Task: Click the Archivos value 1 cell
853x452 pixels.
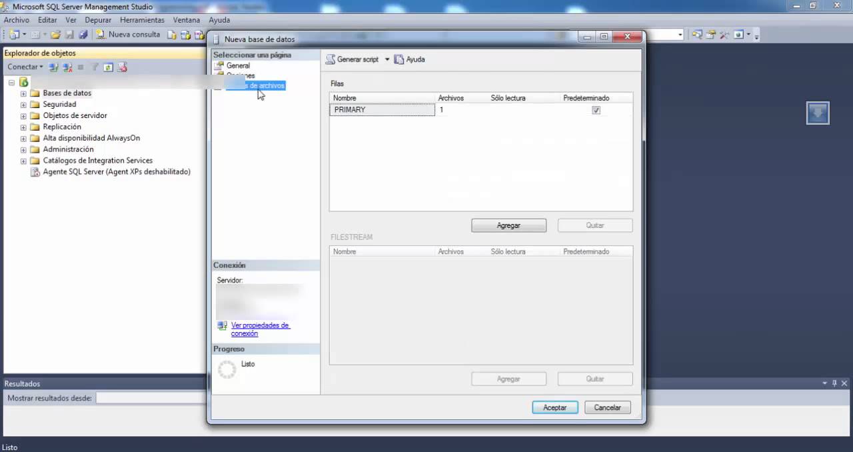Action: pyautogui.click(x=461, y=110)
